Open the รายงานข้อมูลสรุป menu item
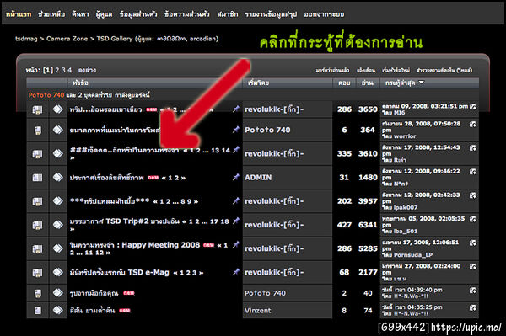This screenshot has height=336, width=506. point(271,14)
